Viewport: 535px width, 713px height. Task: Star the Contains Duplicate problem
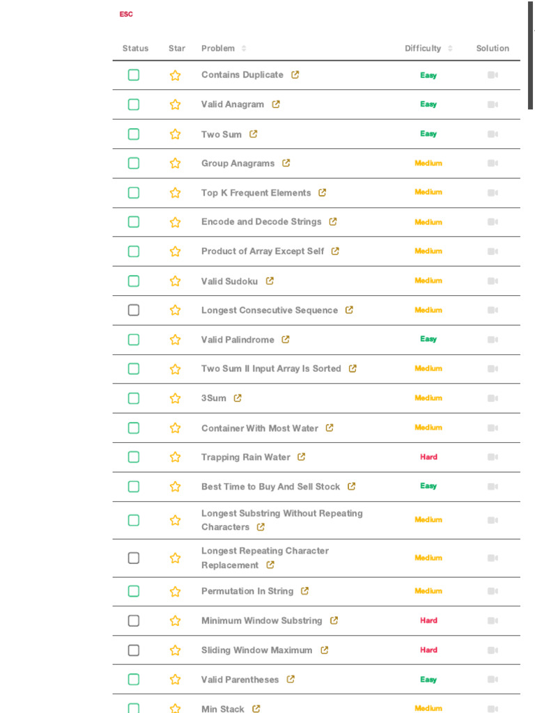click(175, 75)
